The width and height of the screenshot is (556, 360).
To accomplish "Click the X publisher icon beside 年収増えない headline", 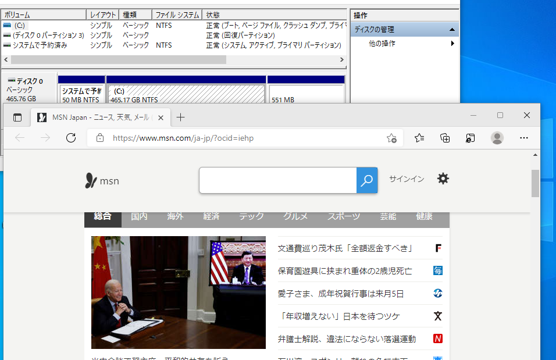I will click(438, 316).
